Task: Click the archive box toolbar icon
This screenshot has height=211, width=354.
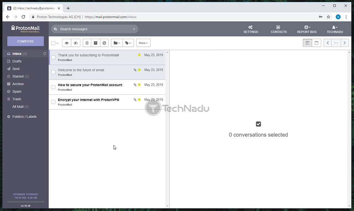Action: (x=96, y=43)
